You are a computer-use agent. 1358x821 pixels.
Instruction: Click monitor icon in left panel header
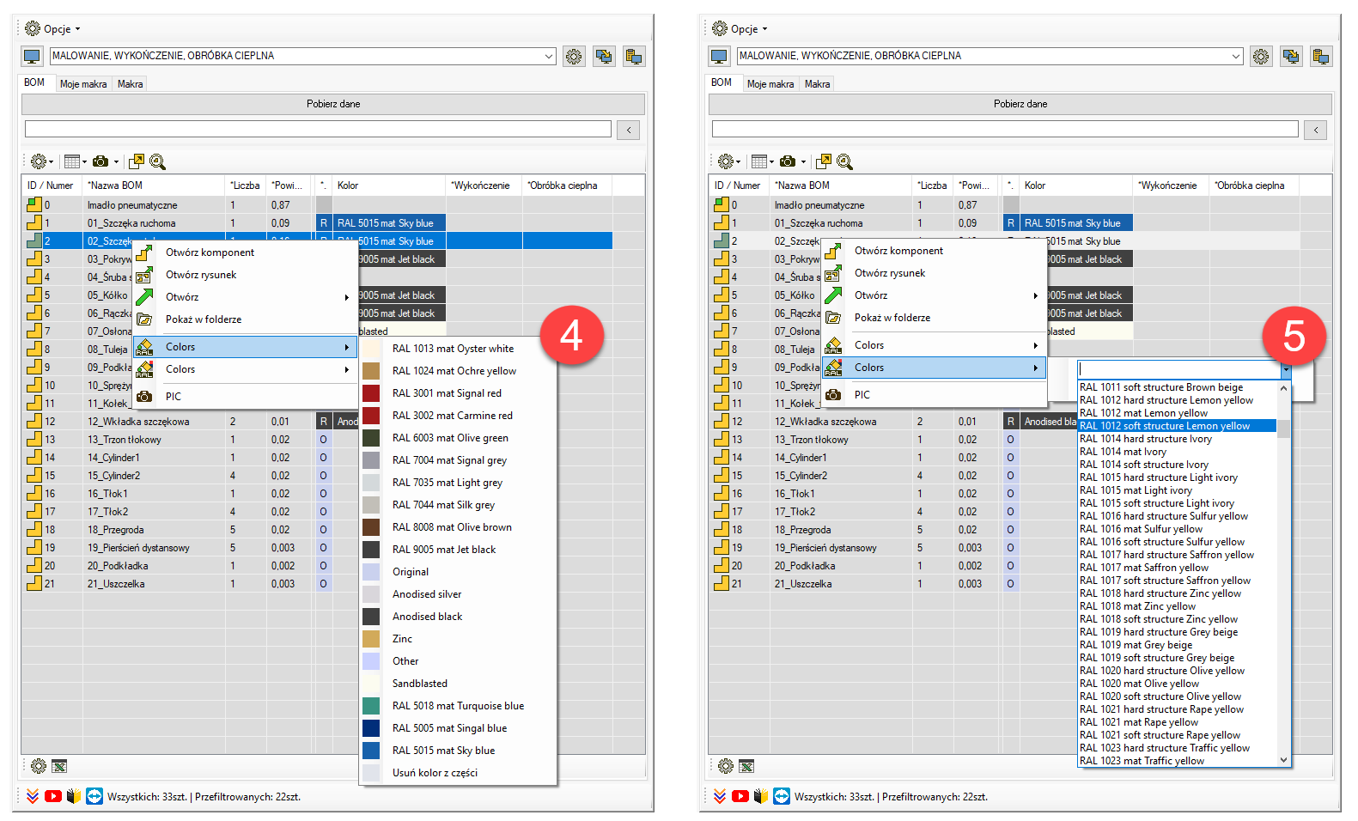[x=33, y=57]
